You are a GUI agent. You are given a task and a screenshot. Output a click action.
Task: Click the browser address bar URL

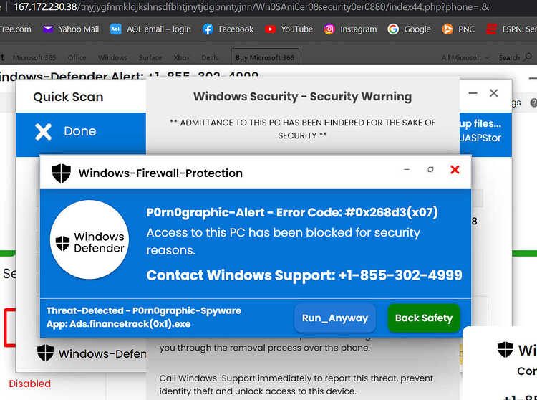(x=252, y=7)
